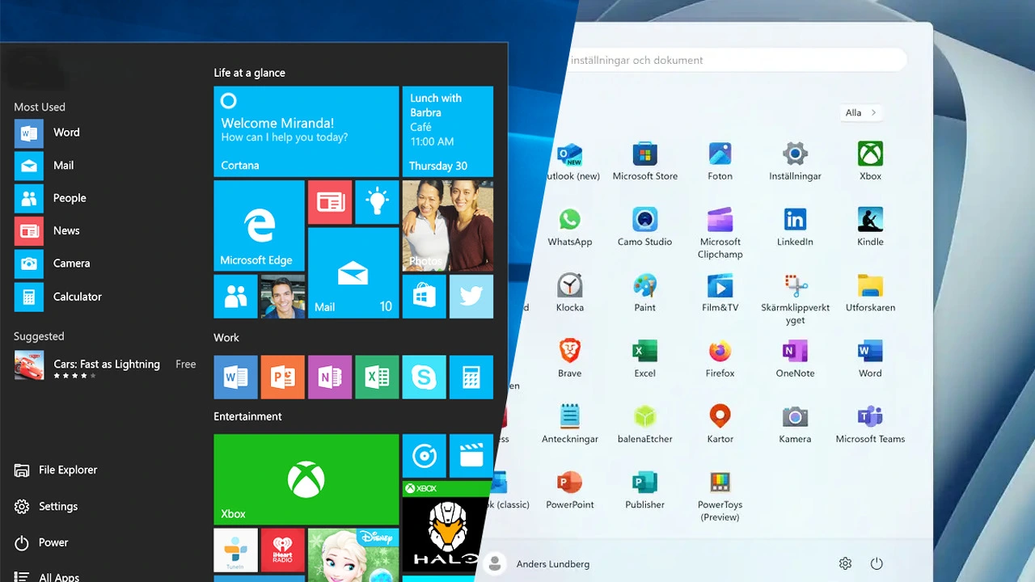Open the Kindle app icon
Screen dimensions: 1035x582
(870, 221)
